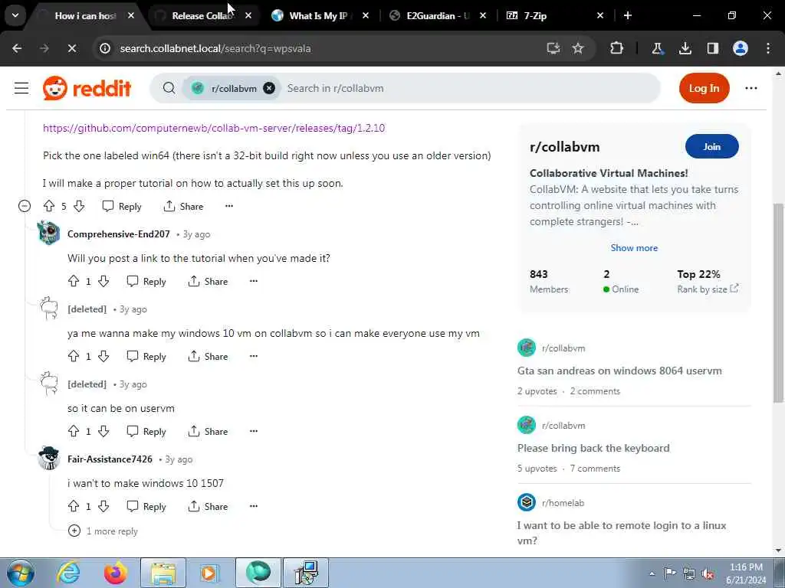Viewport: 785px width, 588px height.
Task: Click the Reddit logo
Action: pos(87,89)
